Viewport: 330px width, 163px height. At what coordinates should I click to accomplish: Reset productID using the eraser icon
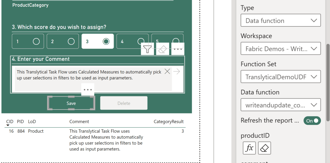264,148
